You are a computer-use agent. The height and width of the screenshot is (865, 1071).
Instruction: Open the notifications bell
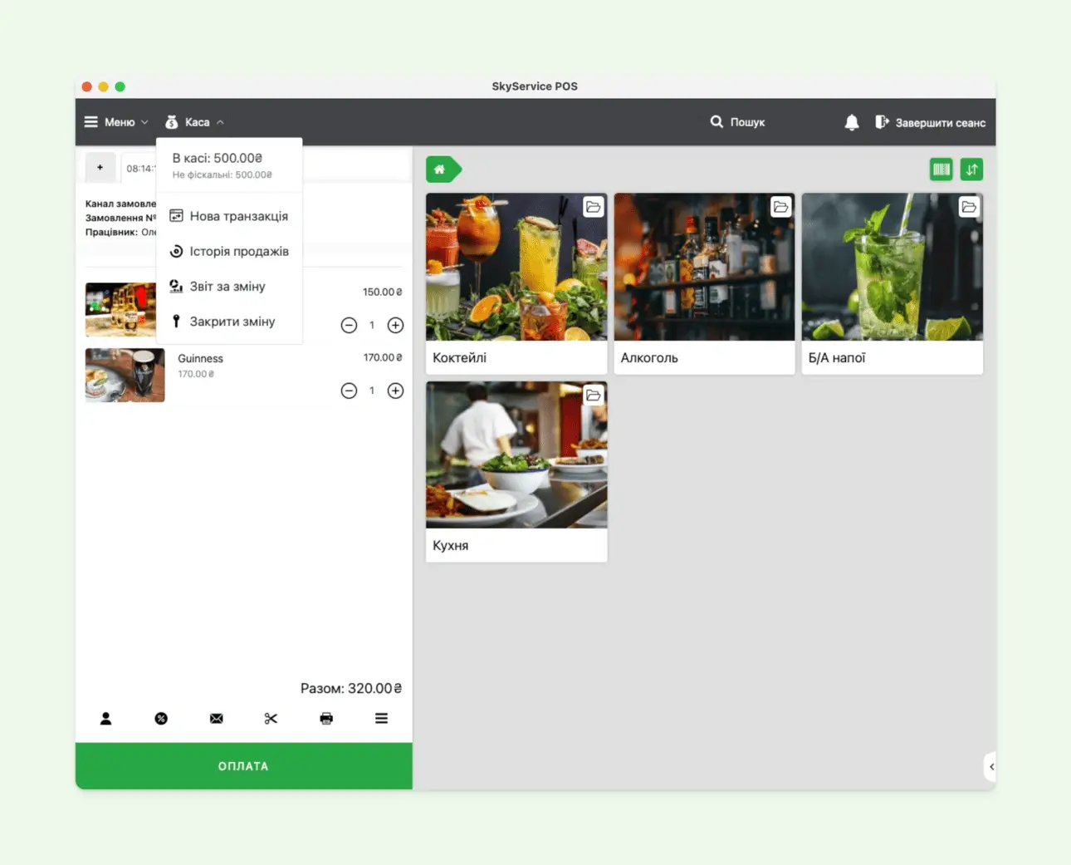pyautogui.click(x=851, y=122)
